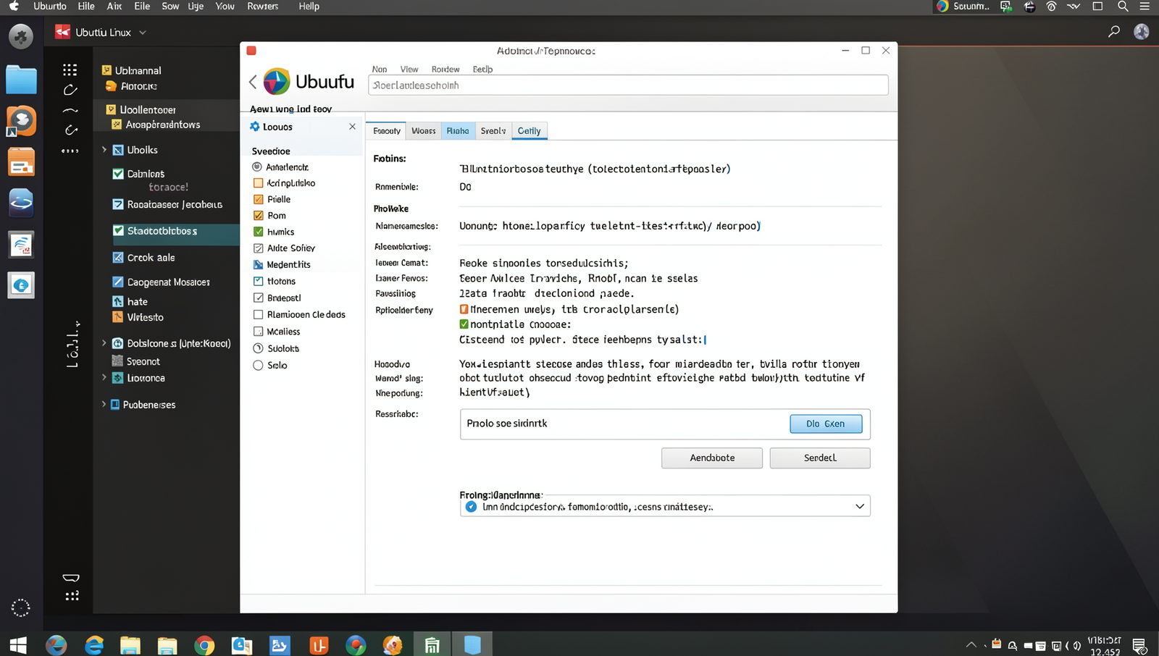This screenshot has height=656, width=1159.
Task: Open the View menu in the dialog
Action: [409, 70]
